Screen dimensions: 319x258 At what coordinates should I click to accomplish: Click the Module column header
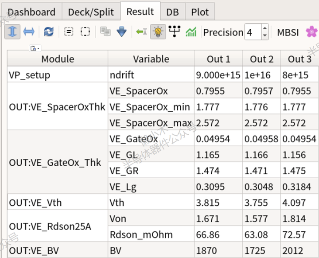click(58, 59)
